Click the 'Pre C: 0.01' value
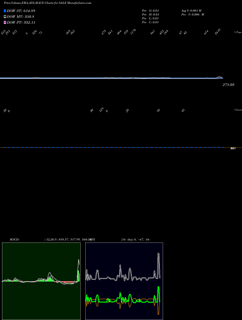Screen dimensions: 242x320 pos(151,22)
